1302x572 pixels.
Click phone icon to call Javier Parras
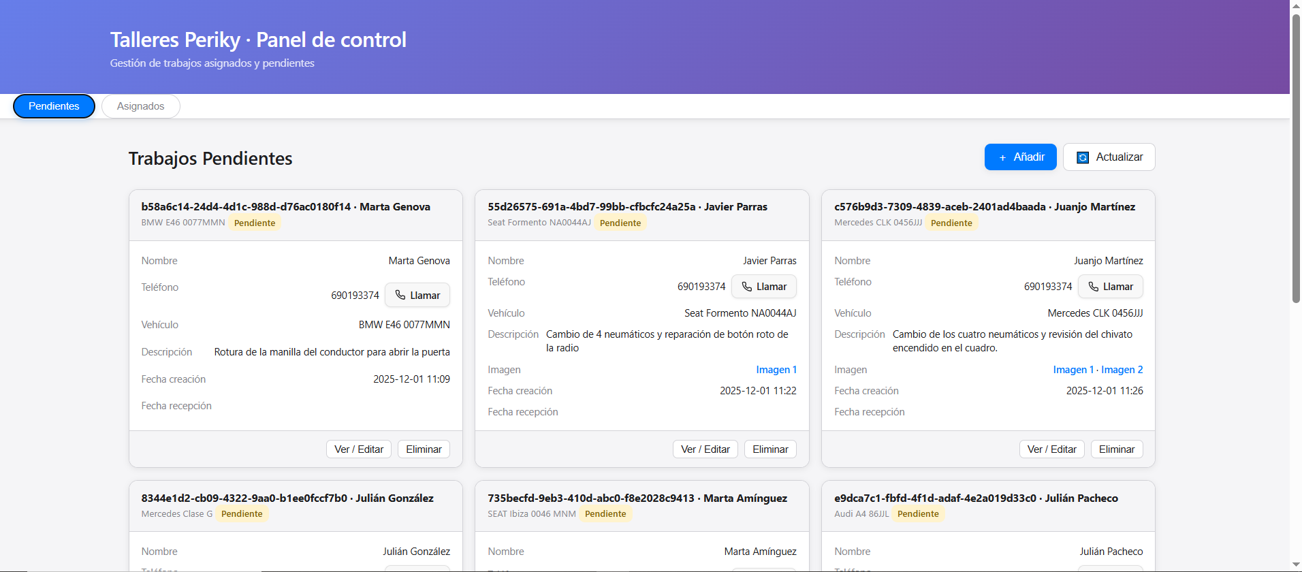tap(747, 287)
